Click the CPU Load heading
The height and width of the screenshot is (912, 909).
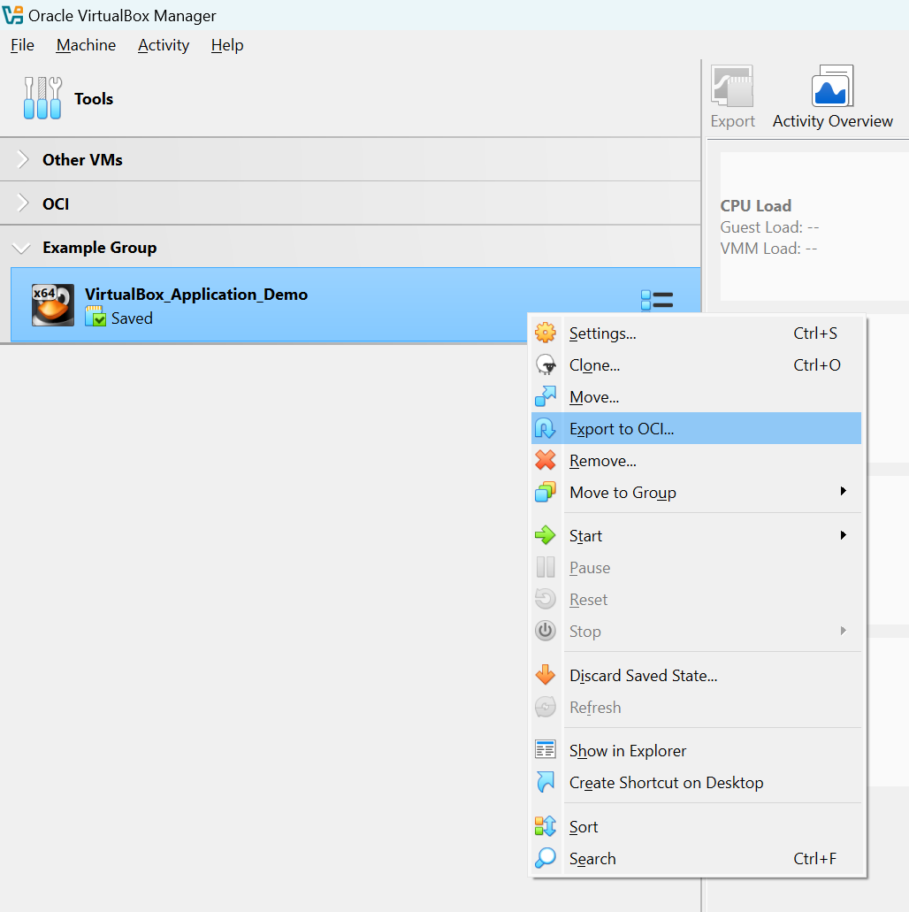coord(755,206)
